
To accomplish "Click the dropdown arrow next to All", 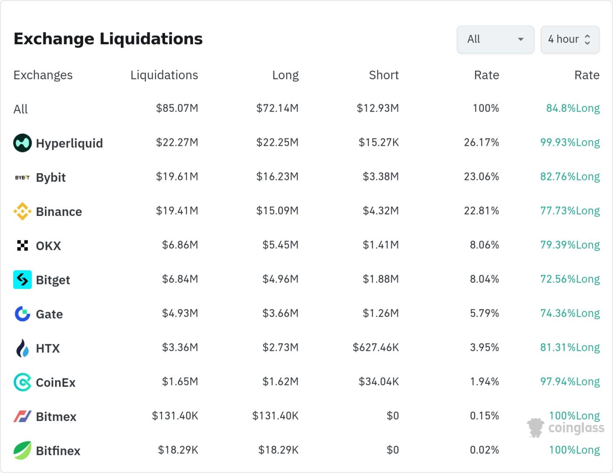I will click(521, 39).
